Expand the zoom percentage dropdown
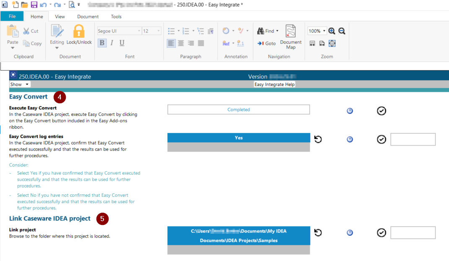The width and height of the screenshot is (449, 261). tap(324, 31)
